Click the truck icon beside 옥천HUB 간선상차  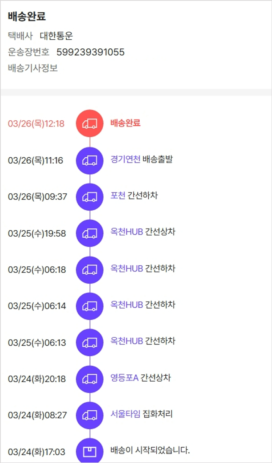[90, 233]
